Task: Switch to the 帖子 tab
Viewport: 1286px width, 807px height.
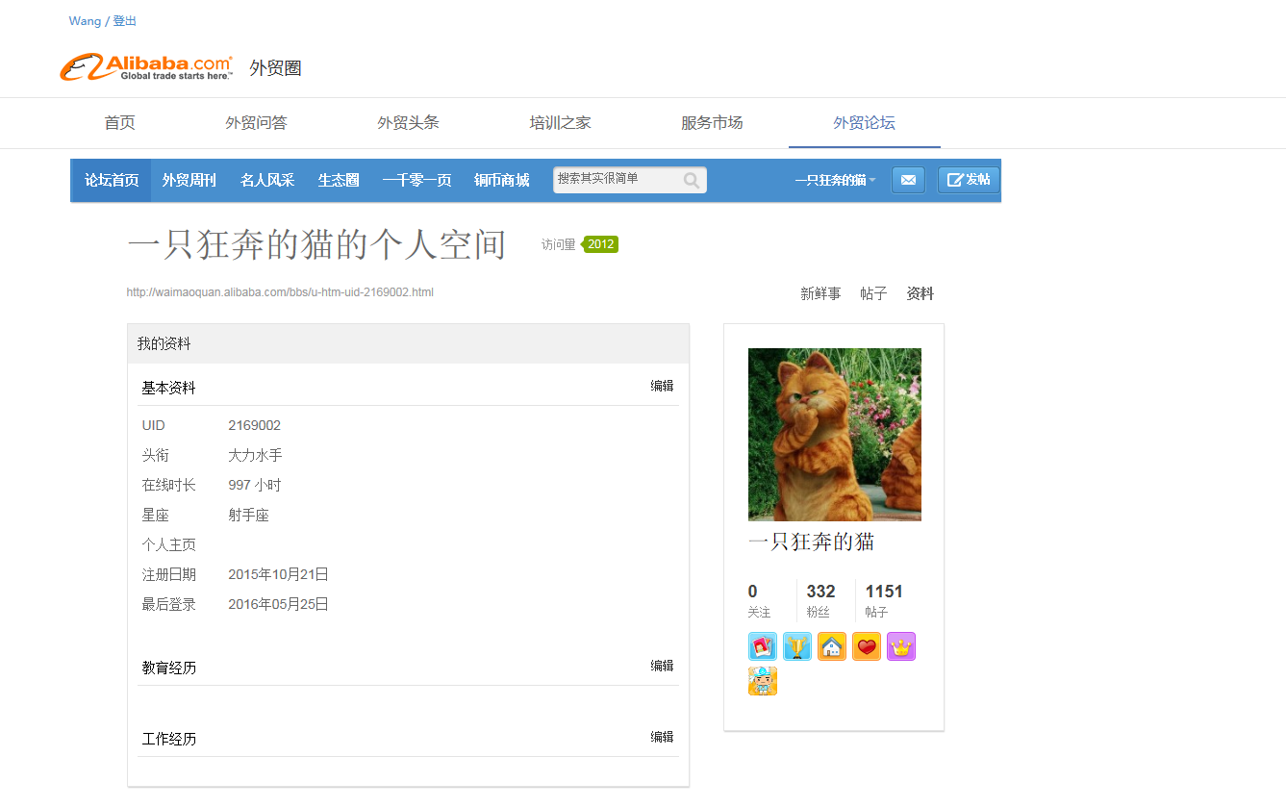Action: [874, 294]
